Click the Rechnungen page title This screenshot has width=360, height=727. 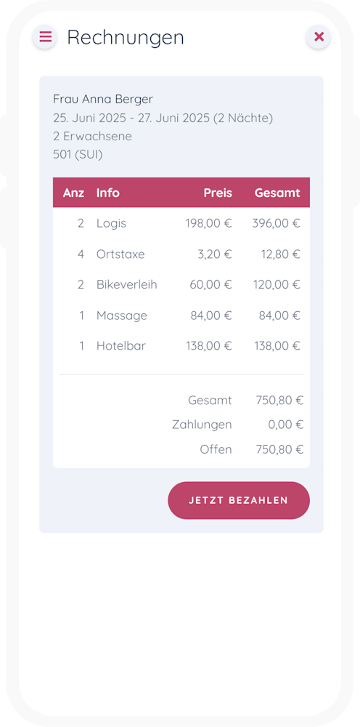[126, 37]
